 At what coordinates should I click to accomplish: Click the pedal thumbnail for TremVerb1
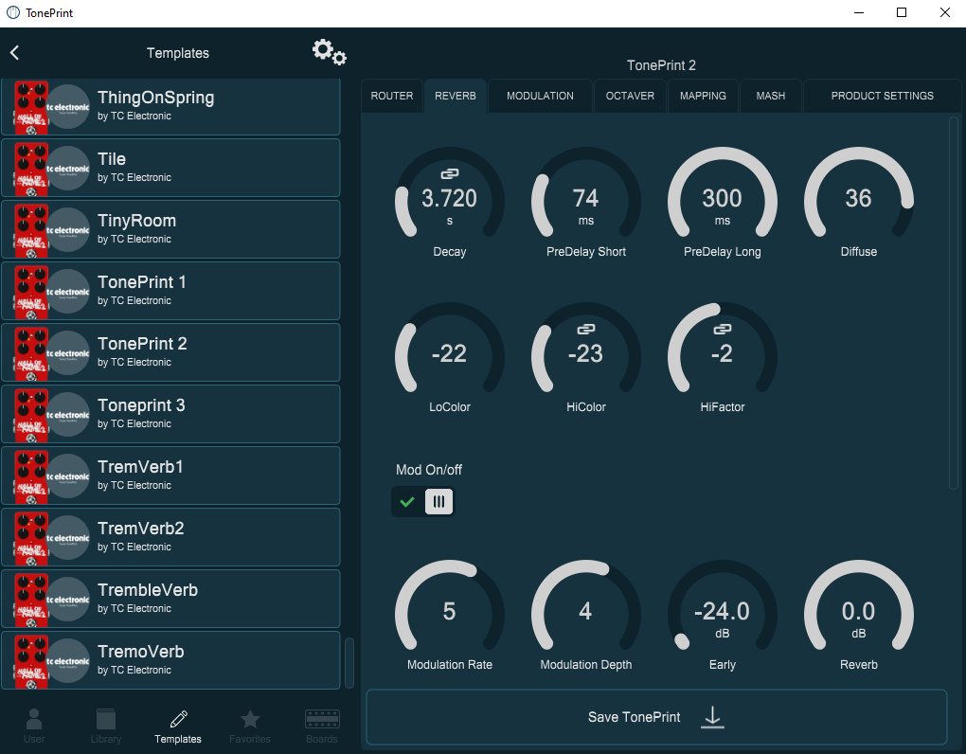(x=31, y=476)
